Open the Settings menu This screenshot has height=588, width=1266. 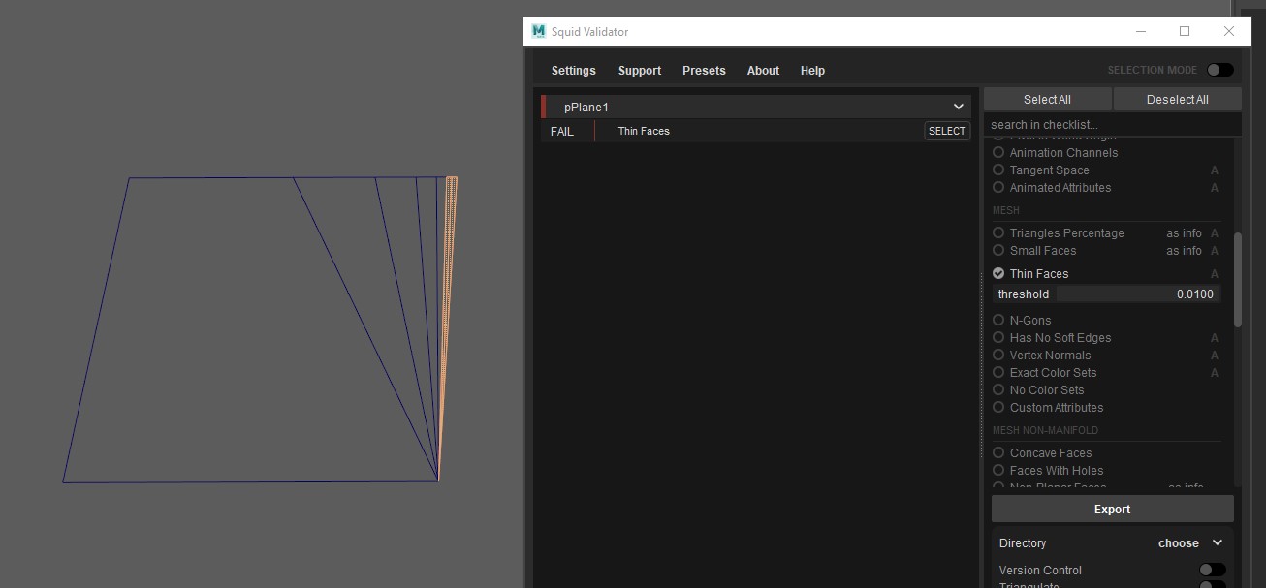(x=574, y=71)
